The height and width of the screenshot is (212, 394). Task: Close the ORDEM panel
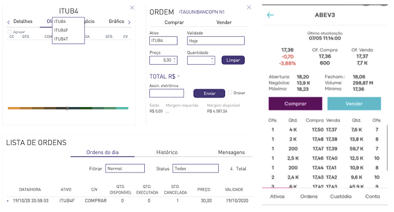coord(249,7)
